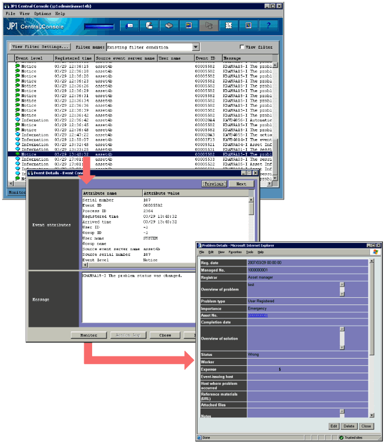
Task: Select the Process ID attribute row
Action: [x=165, y=211]
